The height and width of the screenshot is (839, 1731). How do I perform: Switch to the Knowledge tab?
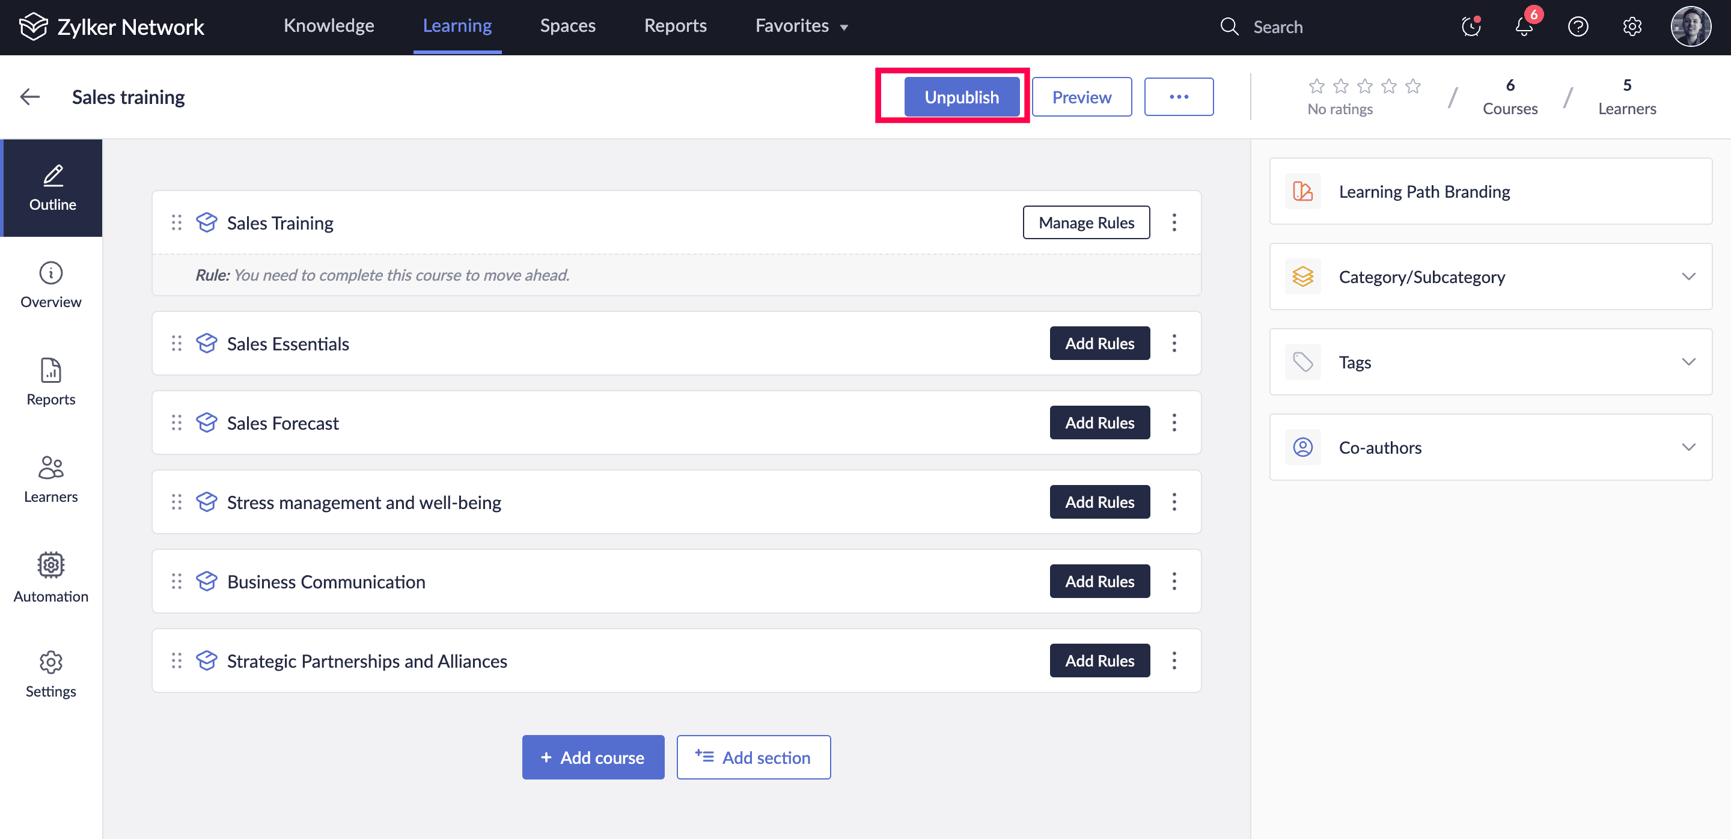pos(329,26)
